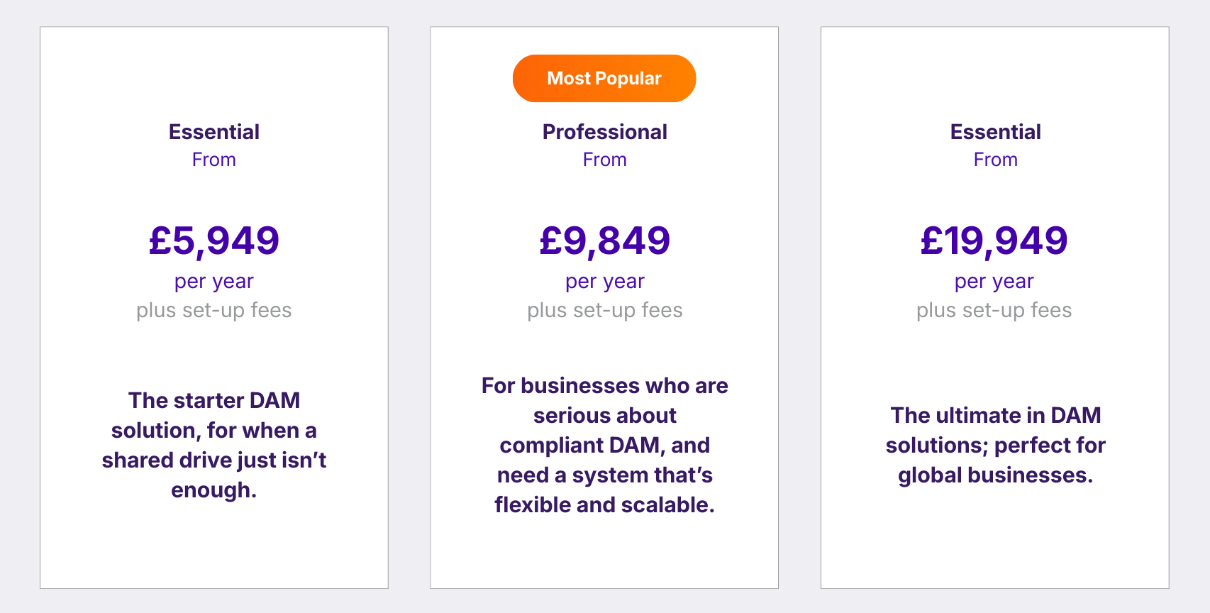The height and width of the screenshot is (613, 1210).
Task: Click the £5,949 price text
Action: [214, 241]
